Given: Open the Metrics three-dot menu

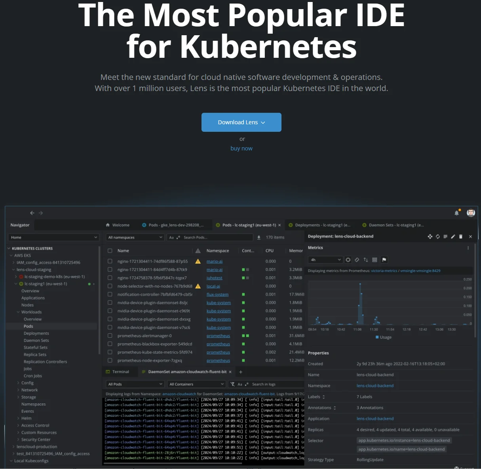Looking at the screenshot, I should pyautogui.click(x=468, y=248).
